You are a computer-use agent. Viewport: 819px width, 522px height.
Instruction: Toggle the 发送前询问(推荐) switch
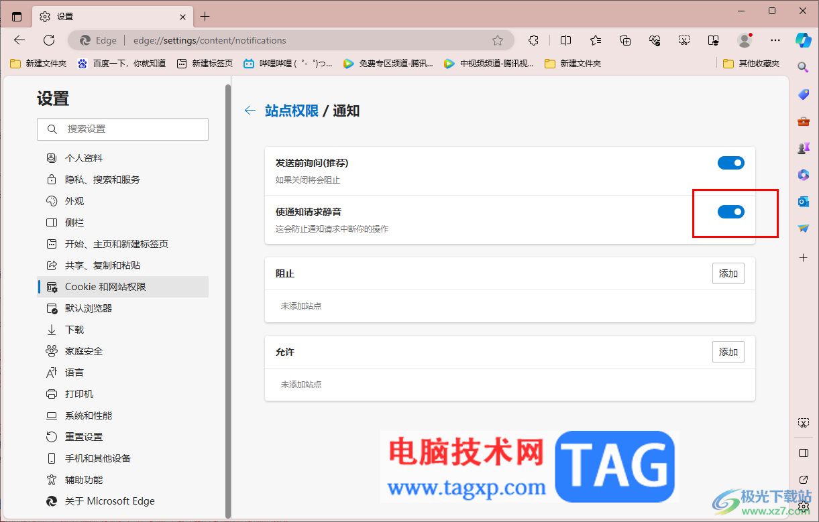(x=731, y=163)
